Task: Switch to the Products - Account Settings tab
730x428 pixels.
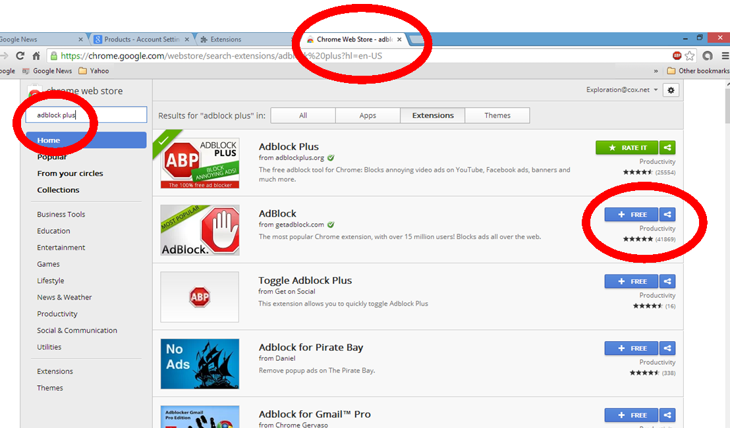Action: [x=142, y=40]
